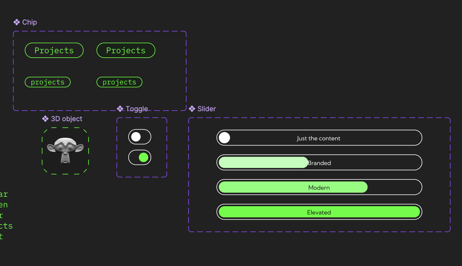Select the Modern slider bar
Viewport: 462px width, 266px height.
pos(319,188)
